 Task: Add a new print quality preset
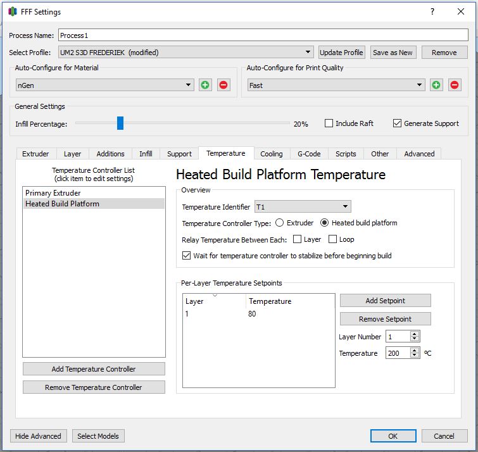(436, 85)
